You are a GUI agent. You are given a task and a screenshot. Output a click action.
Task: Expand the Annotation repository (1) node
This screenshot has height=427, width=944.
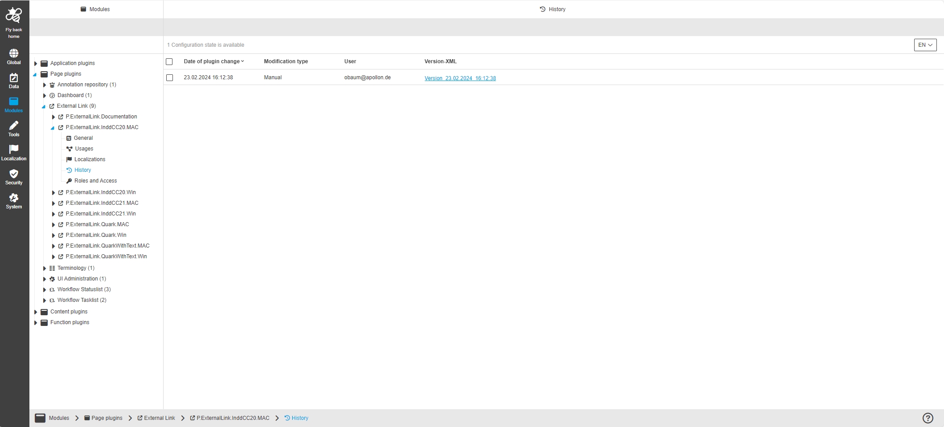tap(45, 85)
